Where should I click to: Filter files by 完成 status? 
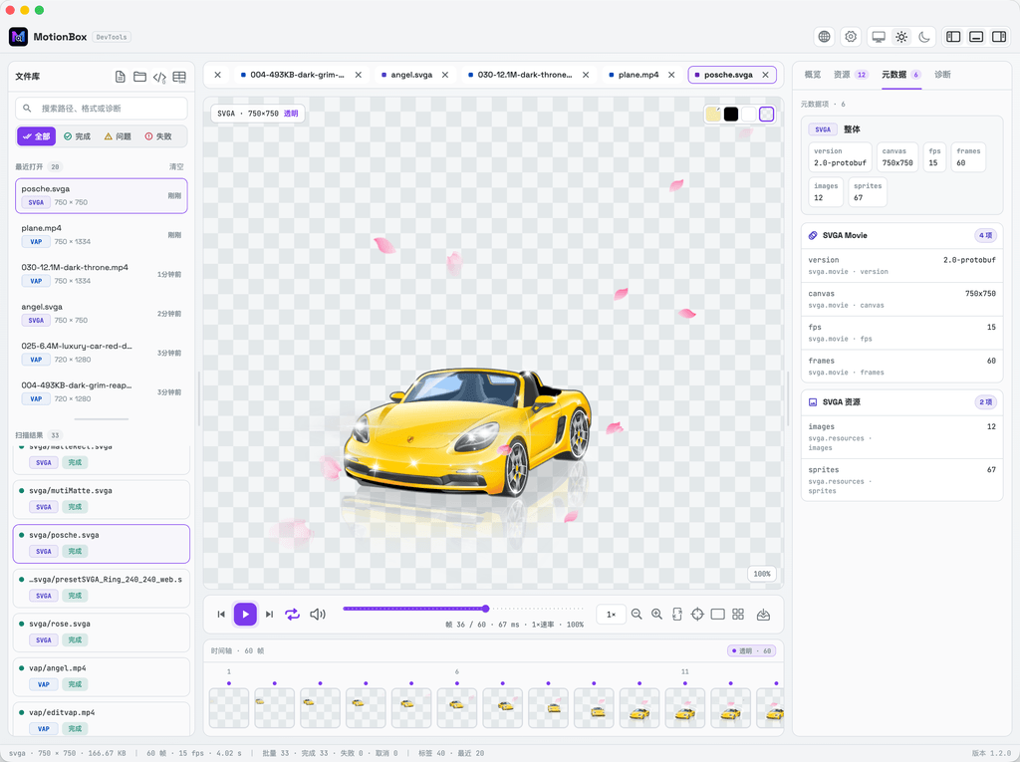(x=78, y=136)
